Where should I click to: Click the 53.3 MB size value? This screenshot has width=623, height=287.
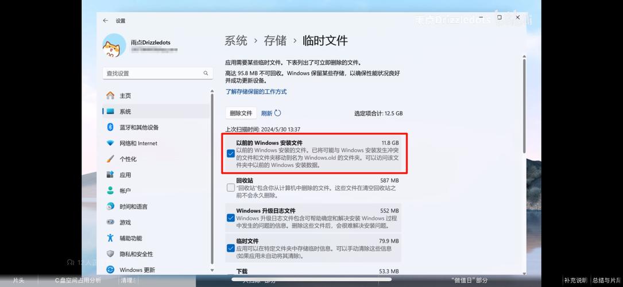coord(389,271)
